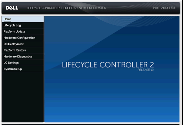Viewport: 183px width, 125px height.
Task: Launch Hardware Diagnostics
Action: pos(23,57)
